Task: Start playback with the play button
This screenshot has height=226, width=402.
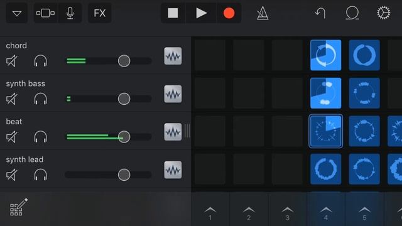Action: 201,13
